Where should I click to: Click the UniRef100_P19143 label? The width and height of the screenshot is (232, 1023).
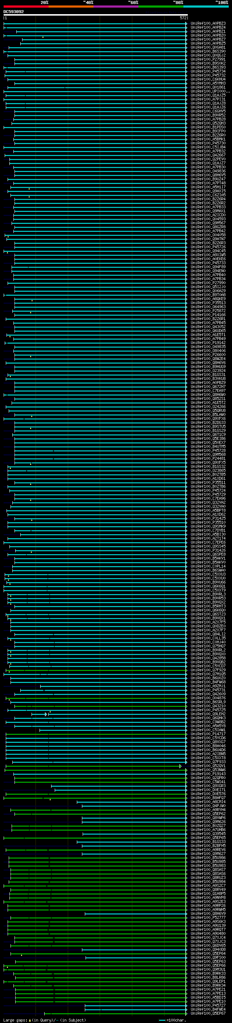(208, 774)
